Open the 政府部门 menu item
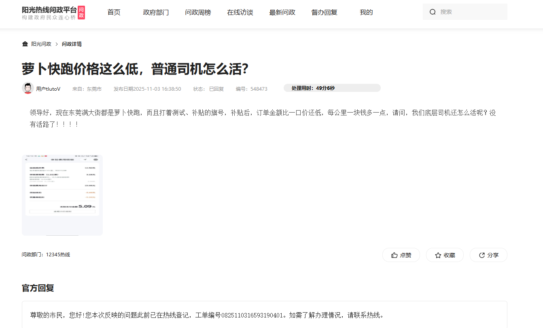Screen dimensions: 543x328 tap(156, 13)
